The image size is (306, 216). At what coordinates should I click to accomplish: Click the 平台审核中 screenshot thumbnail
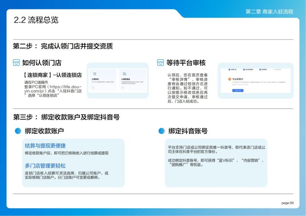[256, 80]
